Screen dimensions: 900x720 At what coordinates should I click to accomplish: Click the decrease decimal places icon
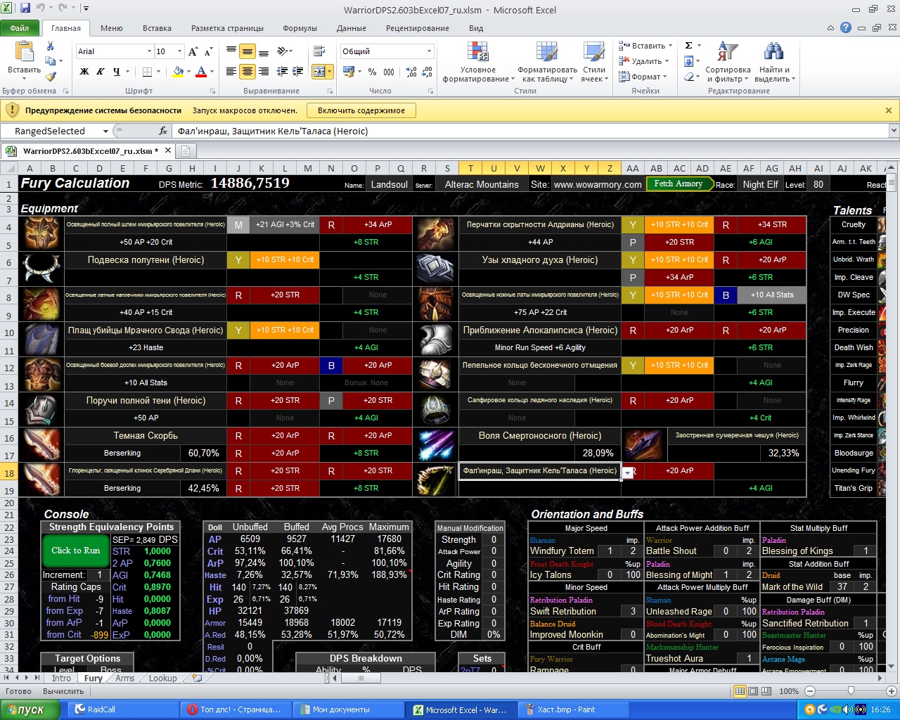pos(427,72)
